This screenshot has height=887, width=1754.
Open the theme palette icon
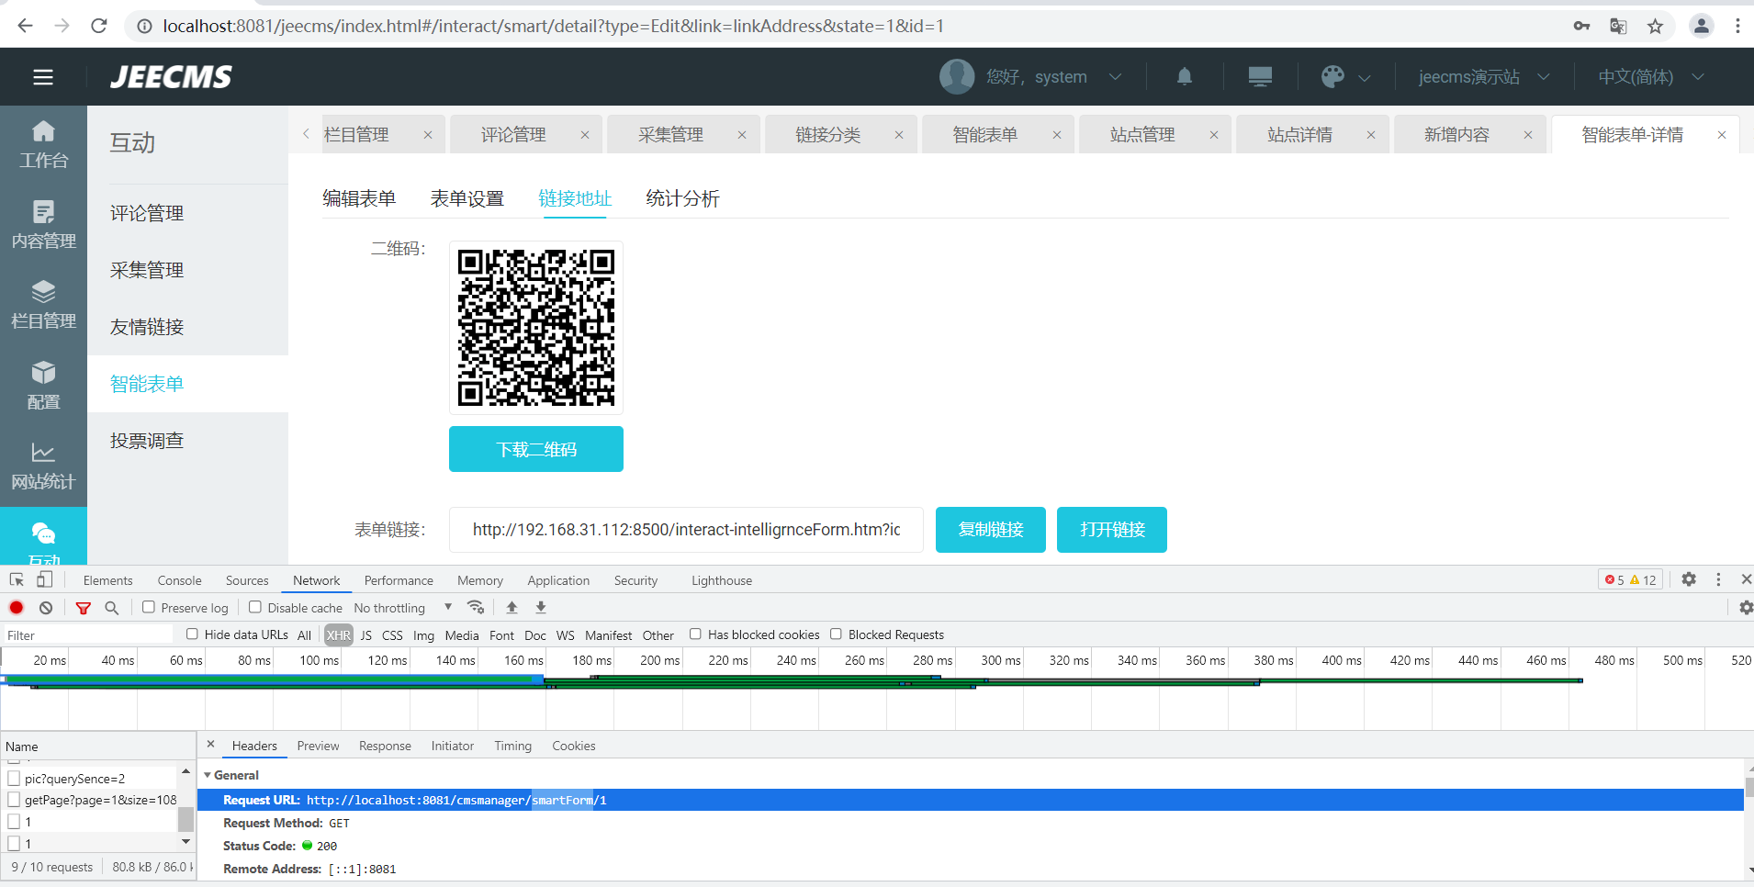[x=1332, y=77]
